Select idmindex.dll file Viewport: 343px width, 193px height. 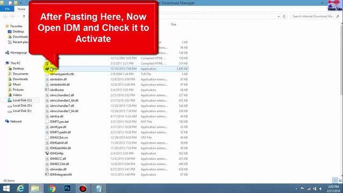[x=58, y=169]
